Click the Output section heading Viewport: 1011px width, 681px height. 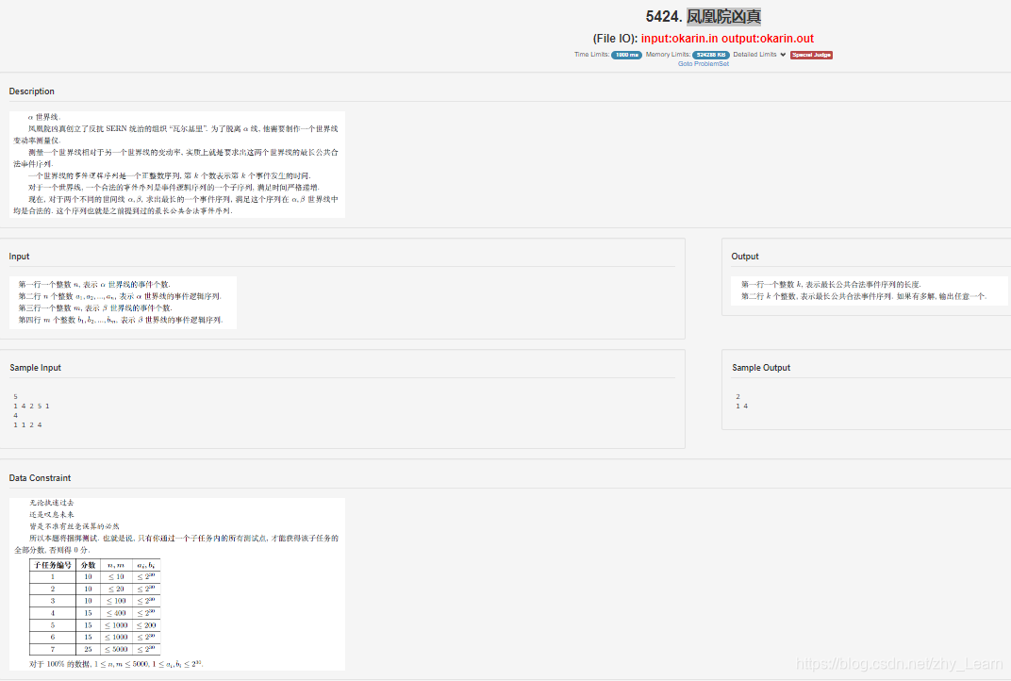745,256
